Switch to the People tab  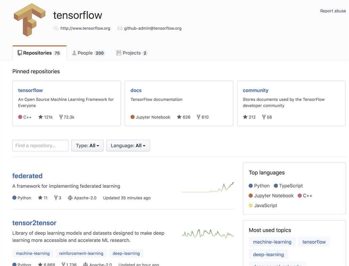coord(88,53)
